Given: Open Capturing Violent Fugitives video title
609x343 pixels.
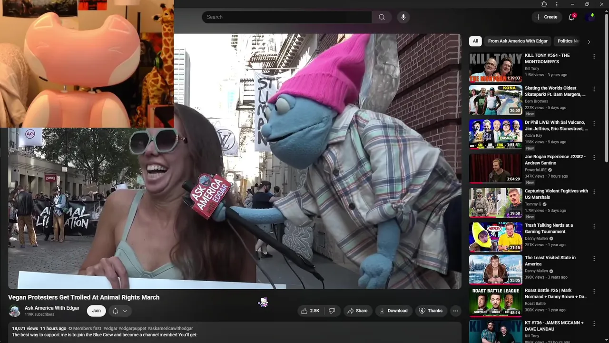Looking at the screenshot, I should click(x=556, y=194).
